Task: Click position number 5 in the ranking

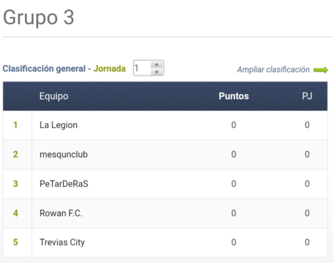Action: pyautogui.click(x=15, y=242)
